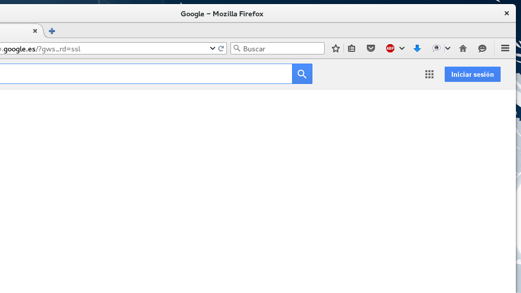Go to the Firefox home page
This screenshot has width=521, height=293.
point(463,48)
